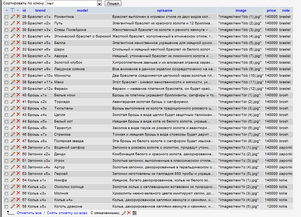
Task: Sort by note column header
Action: pyautogui.click(x=286, y=11)
